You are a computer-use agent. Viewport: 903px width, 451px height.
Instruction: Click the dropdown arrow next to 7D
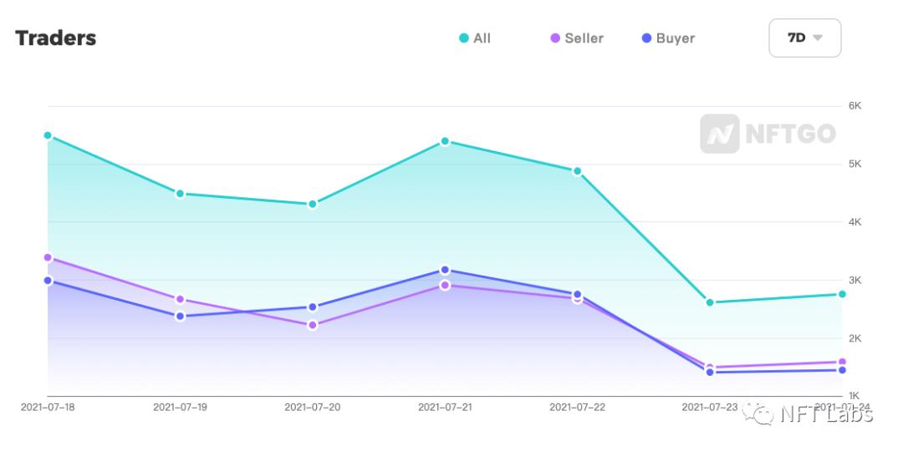pyautogui.click(x=817, y=38)
